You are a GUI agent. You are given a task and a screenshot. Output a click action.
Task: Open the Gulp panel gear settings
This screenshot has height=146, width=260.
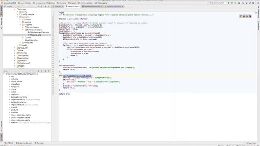click(x=45, y=71)
